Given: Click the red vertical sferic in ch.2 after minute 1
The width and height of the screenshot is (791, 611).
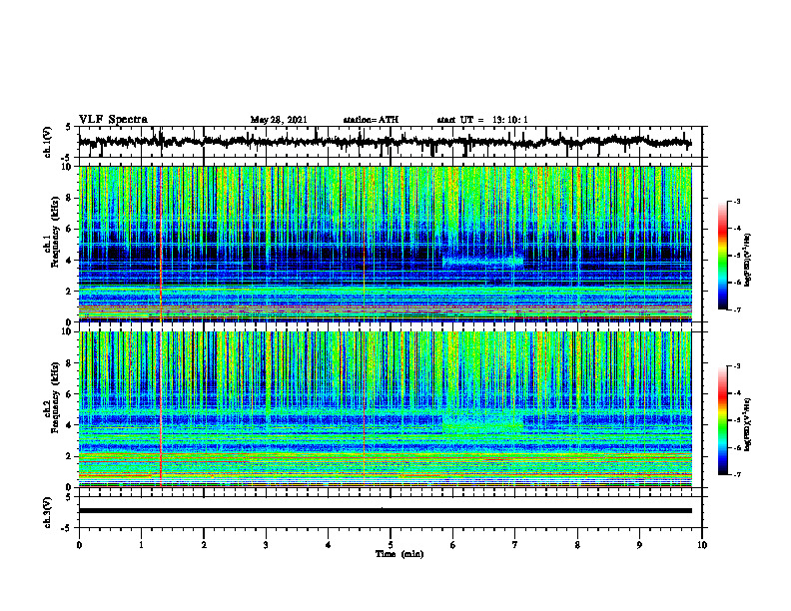Looking at the screenshot, I should click(161, 409).
